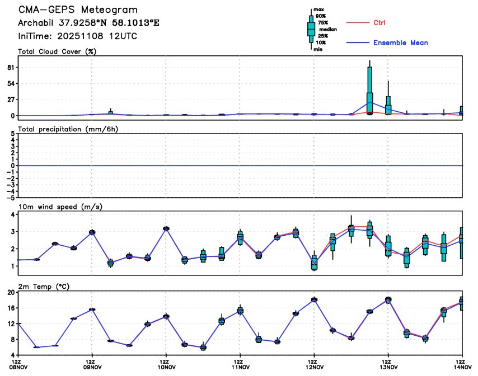
Task: Click the '25%' legend label
Action: pyautogui.click(x=323, y=36)
